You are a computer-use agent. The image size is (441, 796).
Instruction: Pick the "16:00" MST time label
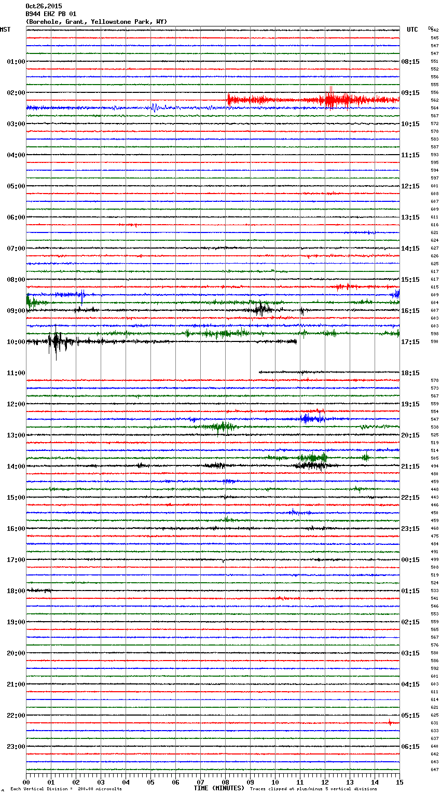point(16,529)
